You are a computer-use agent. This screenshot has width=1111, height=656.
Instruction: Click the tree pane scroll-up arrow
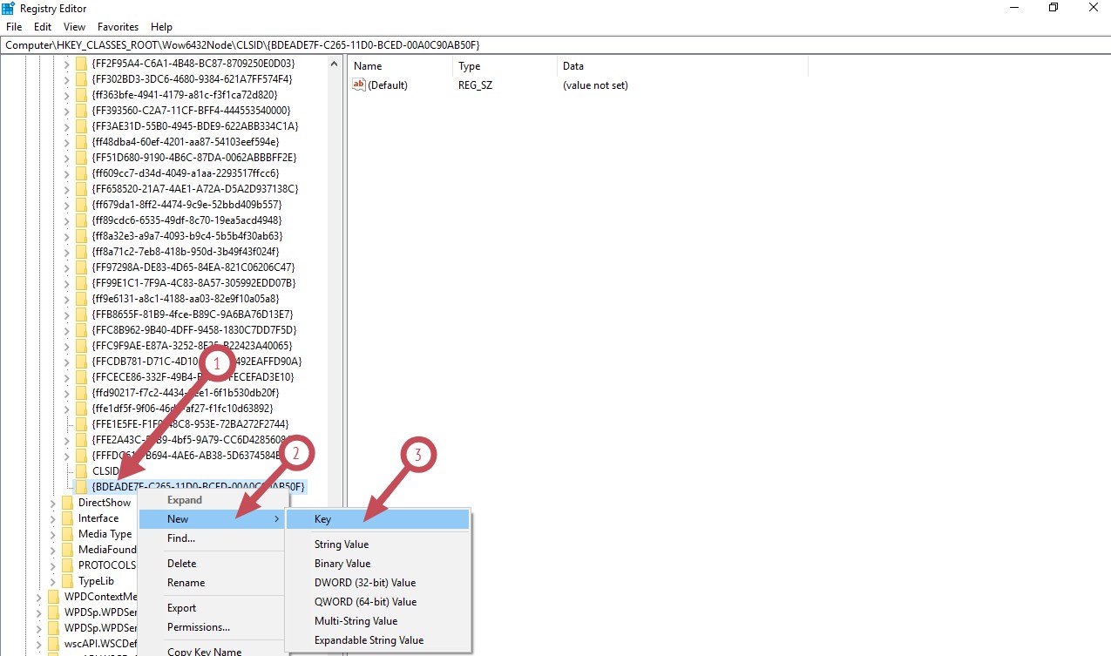click(335, 64)
